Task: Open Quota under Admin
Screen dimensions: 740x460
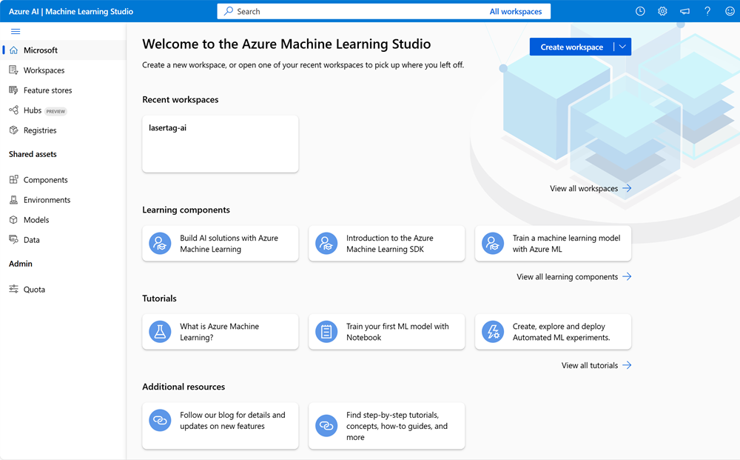Action: tap(63, 289)
